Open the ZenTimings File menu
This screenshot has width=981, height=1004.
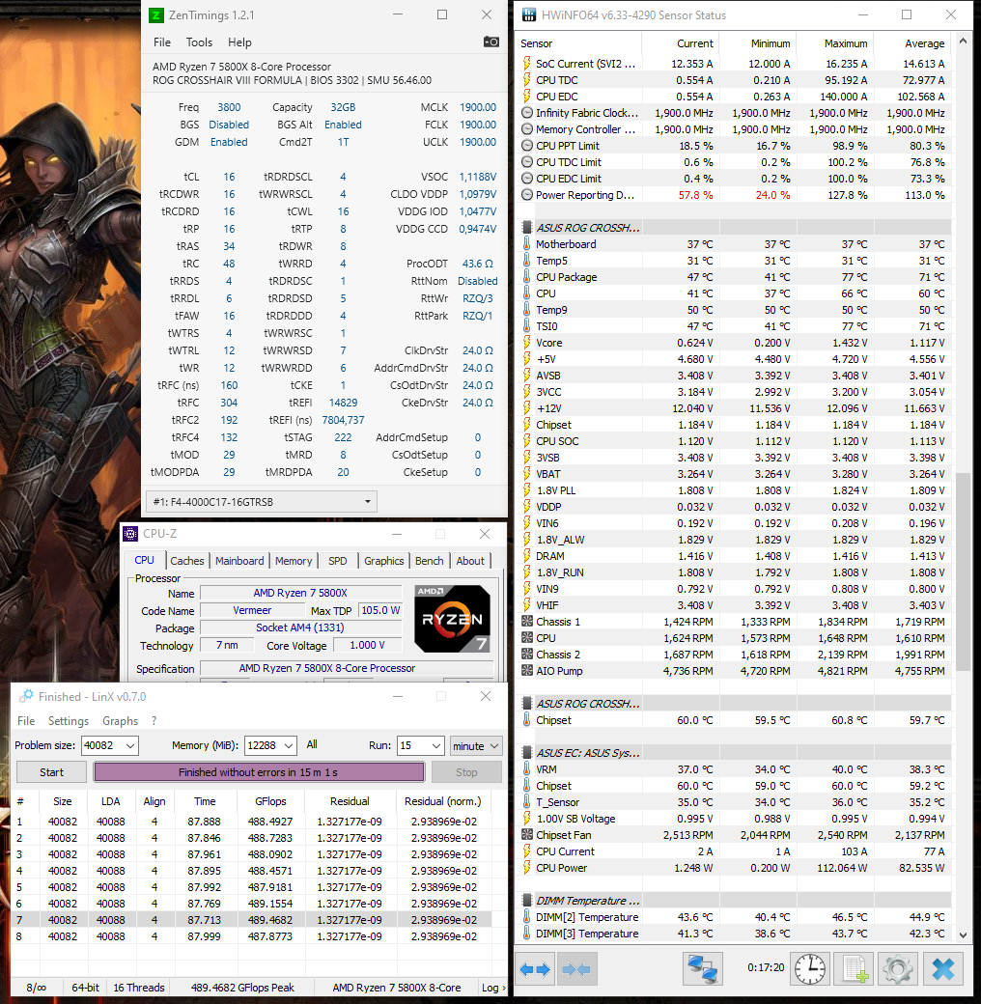click(162, 42)
